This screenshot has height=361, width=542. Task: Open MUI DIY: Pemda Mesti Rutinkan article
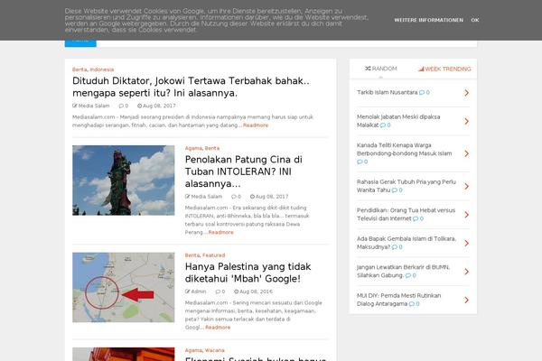click(x=398, y=300)
